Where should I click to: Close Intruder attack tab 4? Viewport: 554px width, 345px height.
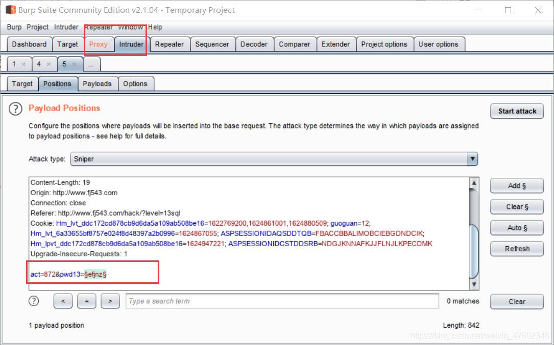(49, 64)
